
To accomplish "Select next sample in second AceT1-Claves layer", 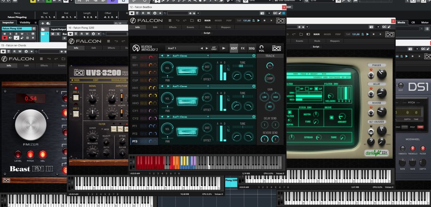I will 168,86.
